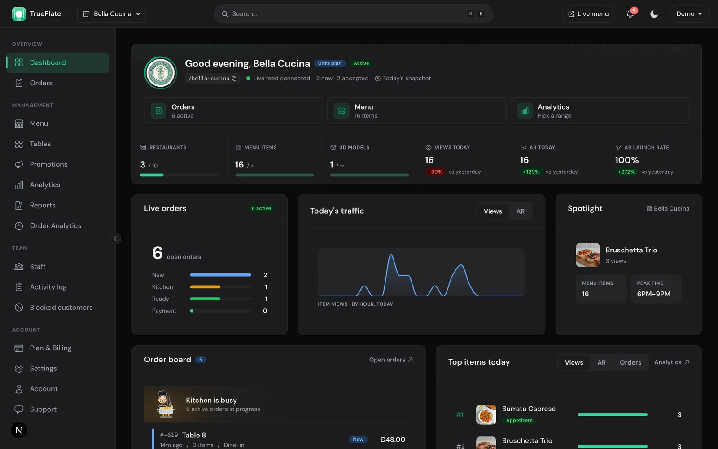718x449 pixels.
Task: Open order #-619 Table 8 row
Action: click(x=283, y=439)
